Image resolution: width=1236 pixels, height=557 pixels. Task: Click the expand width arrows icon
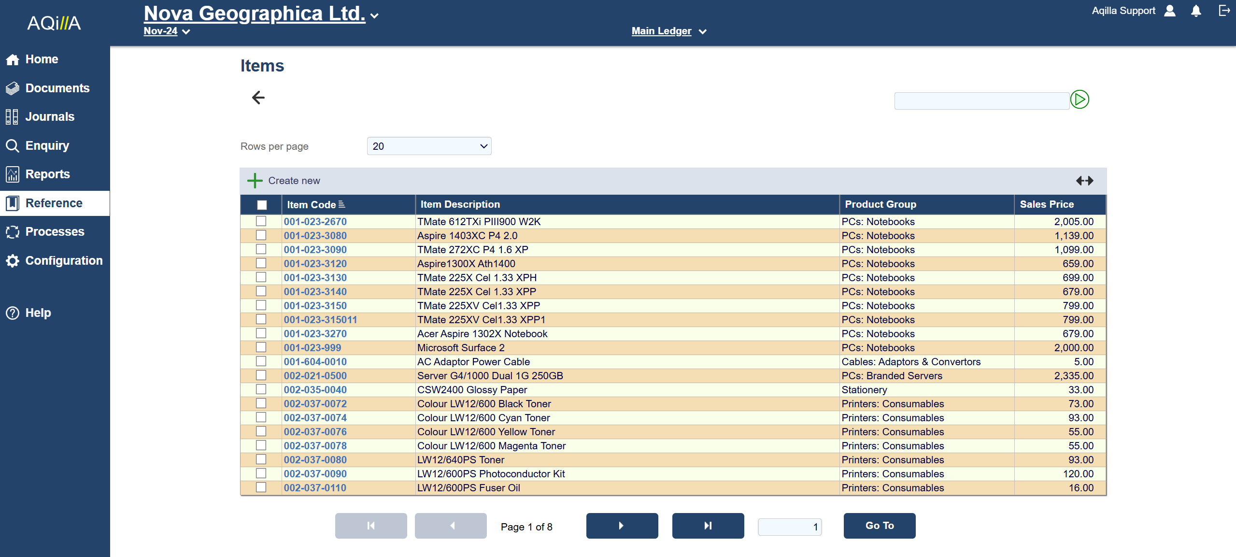pyautogui.click(x=1084, y=181)
